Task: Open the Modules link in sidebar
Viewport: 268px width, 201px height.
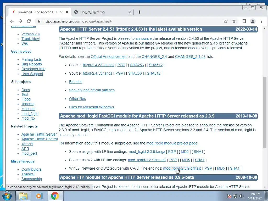Action: click(28, 109)
